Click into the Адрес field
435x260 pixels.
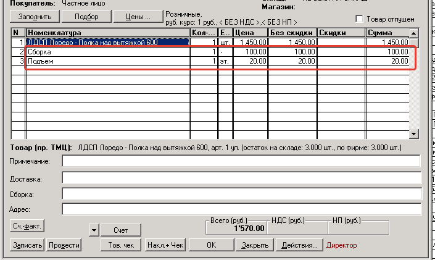tap(241, 209)
